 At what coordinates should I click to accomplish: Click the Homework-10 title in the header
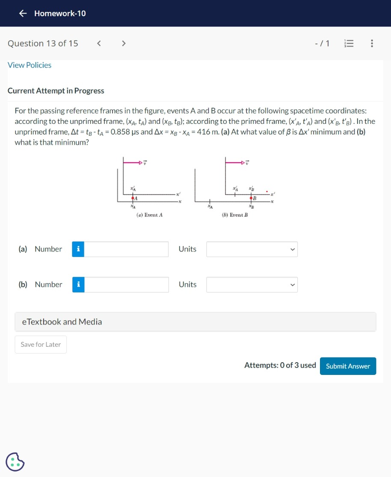click(x=59, y=13)
